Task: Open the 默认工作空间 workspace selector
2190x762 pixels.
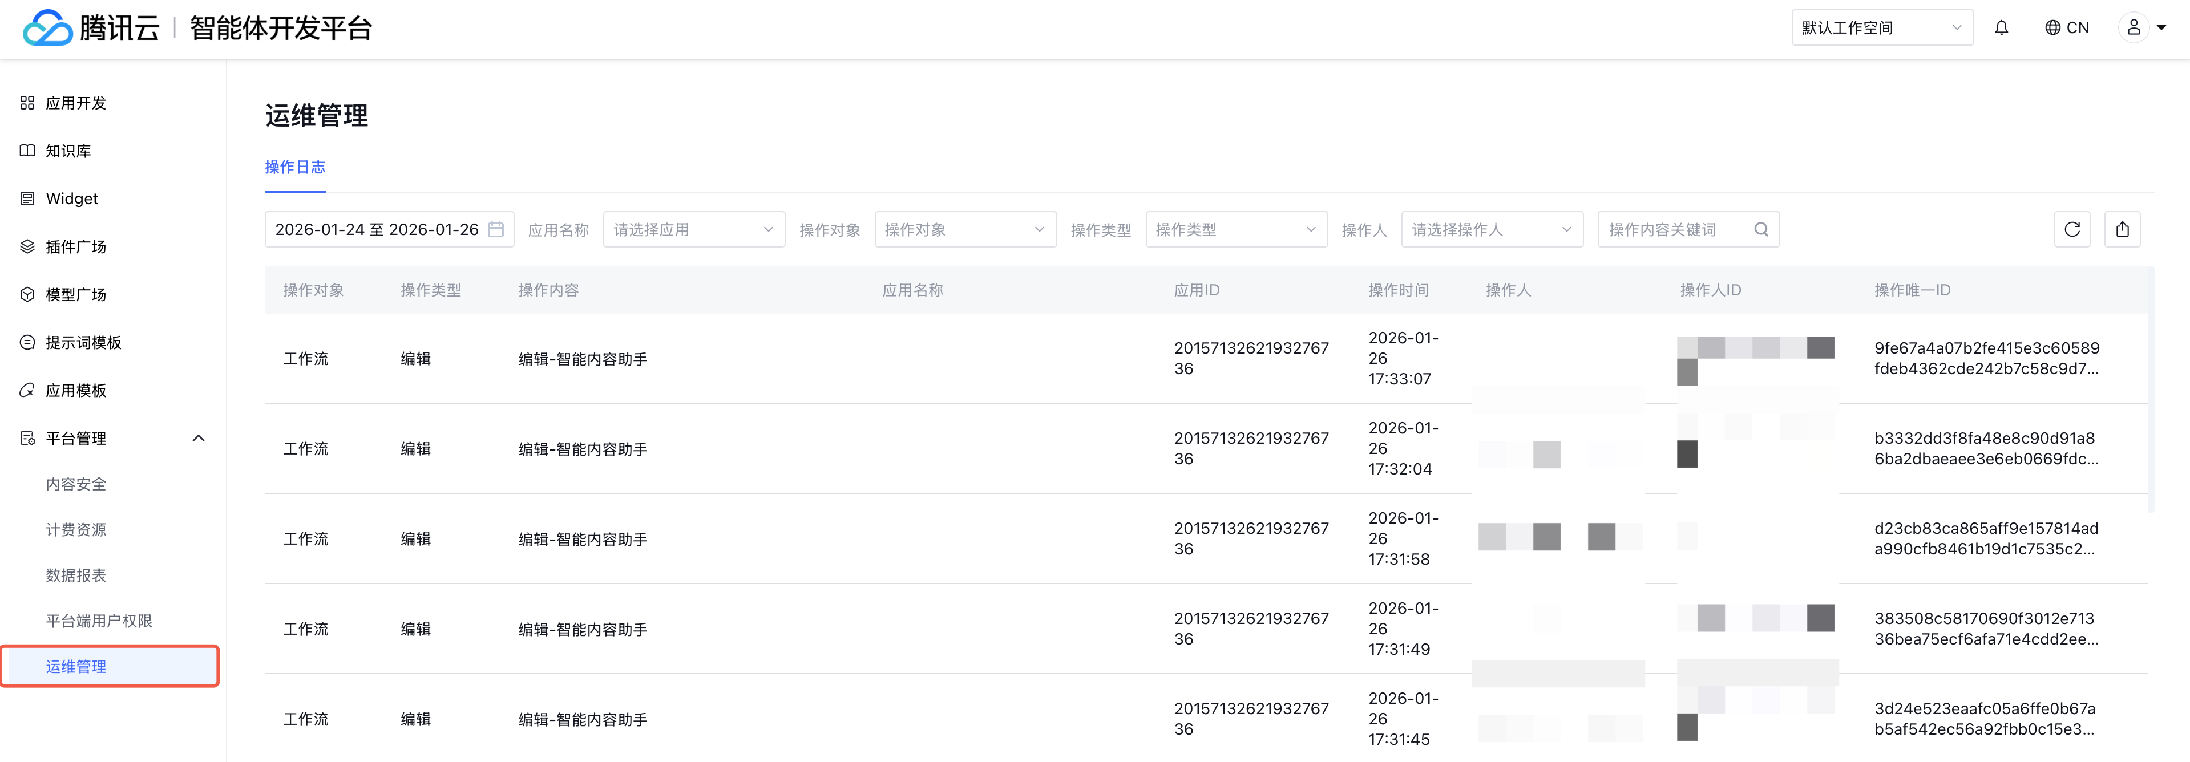Action: point(1881,28)
